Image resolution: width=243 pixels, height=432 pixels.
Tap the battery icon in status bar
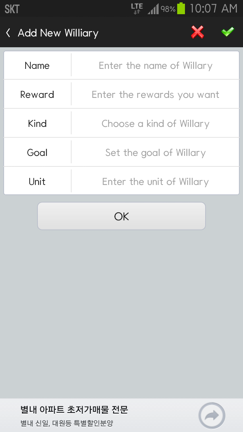181,8
